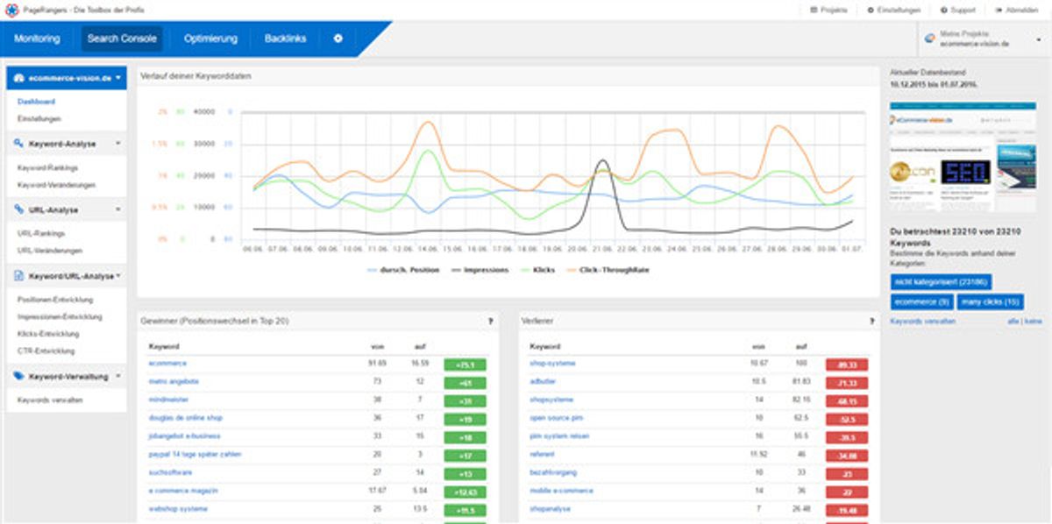Open the 'shop-systeme' loser keyword

point(552,363)
